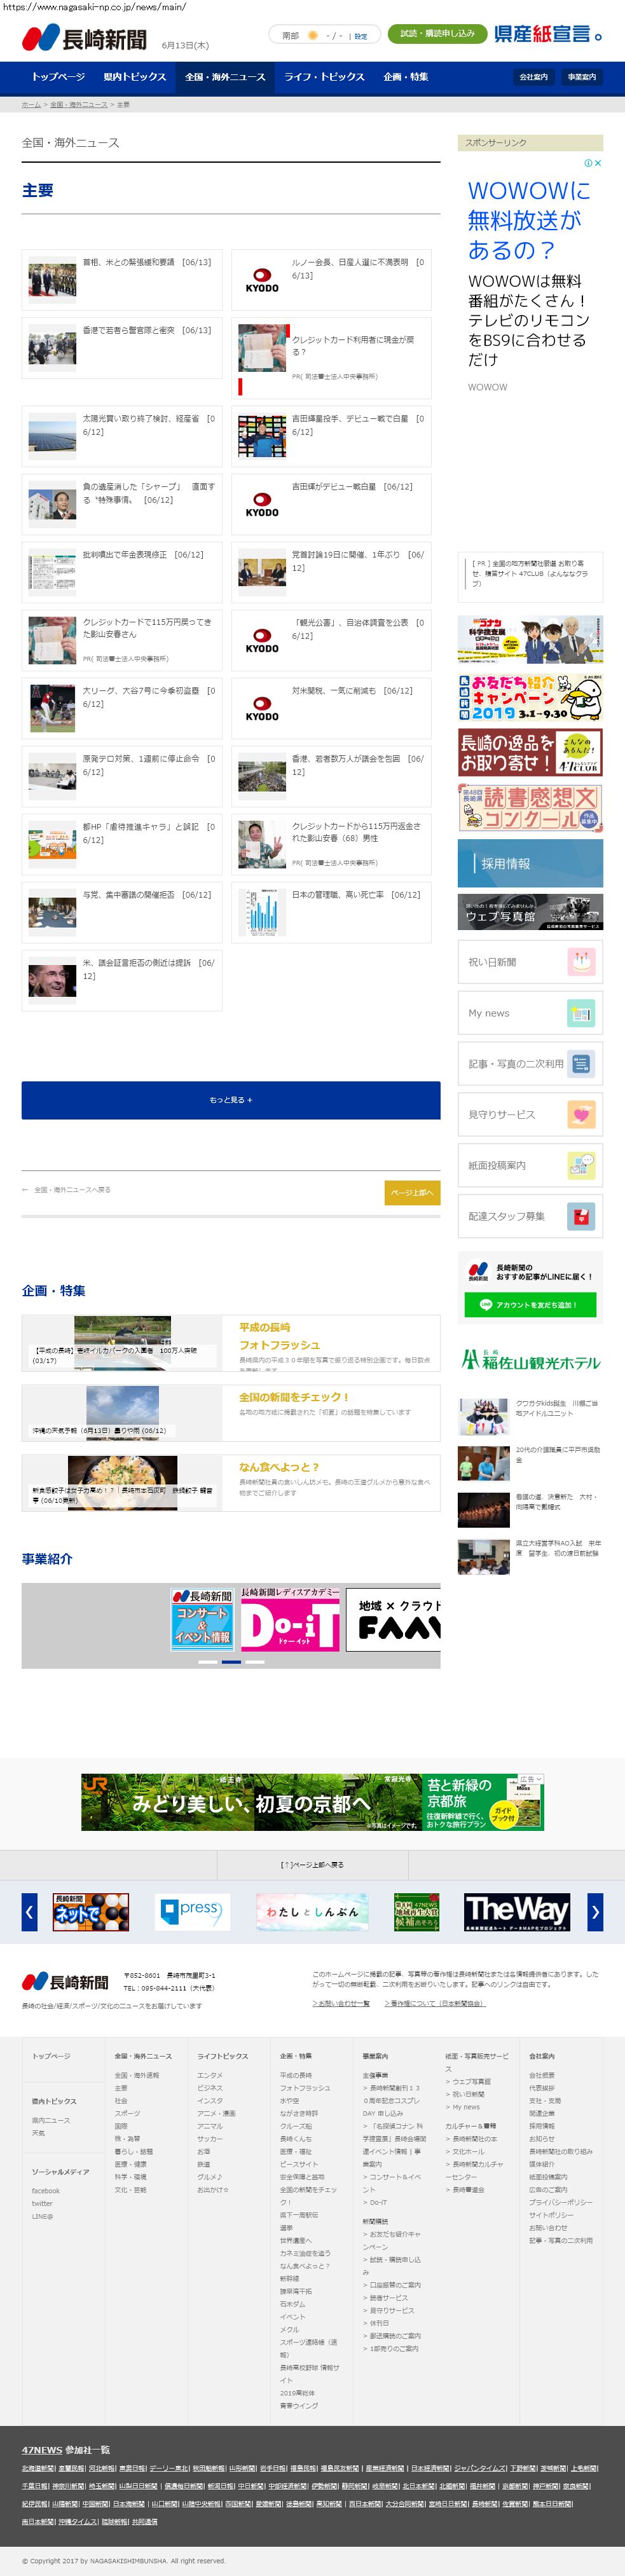Open the 47NEWS 参加社一覧 heading link

pos(66,2449)
